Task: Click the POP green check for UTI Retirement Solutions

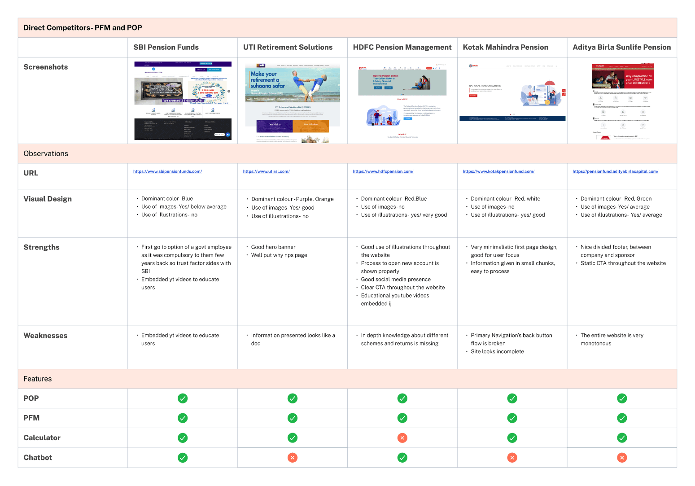Action: click(293, 398)
